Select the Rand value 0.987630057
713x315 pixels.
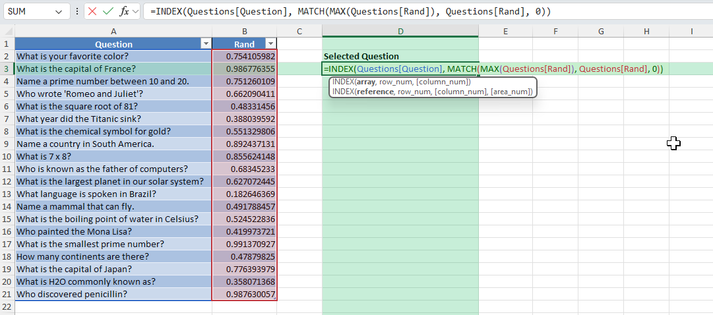point(244,294)
